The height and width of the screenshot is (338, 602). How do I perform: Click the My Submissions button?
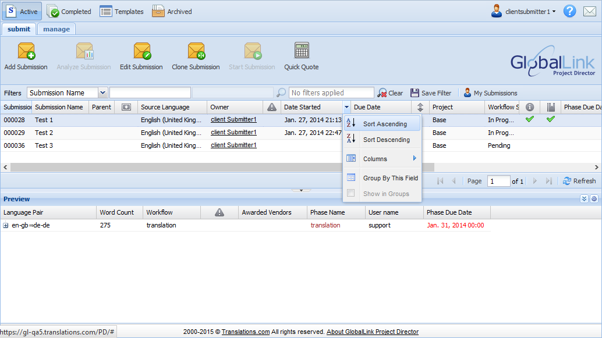coord(490,93)
